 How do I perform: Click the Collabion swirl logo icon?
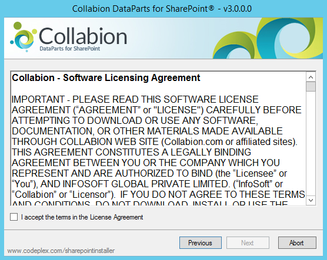tap(24, 37)
